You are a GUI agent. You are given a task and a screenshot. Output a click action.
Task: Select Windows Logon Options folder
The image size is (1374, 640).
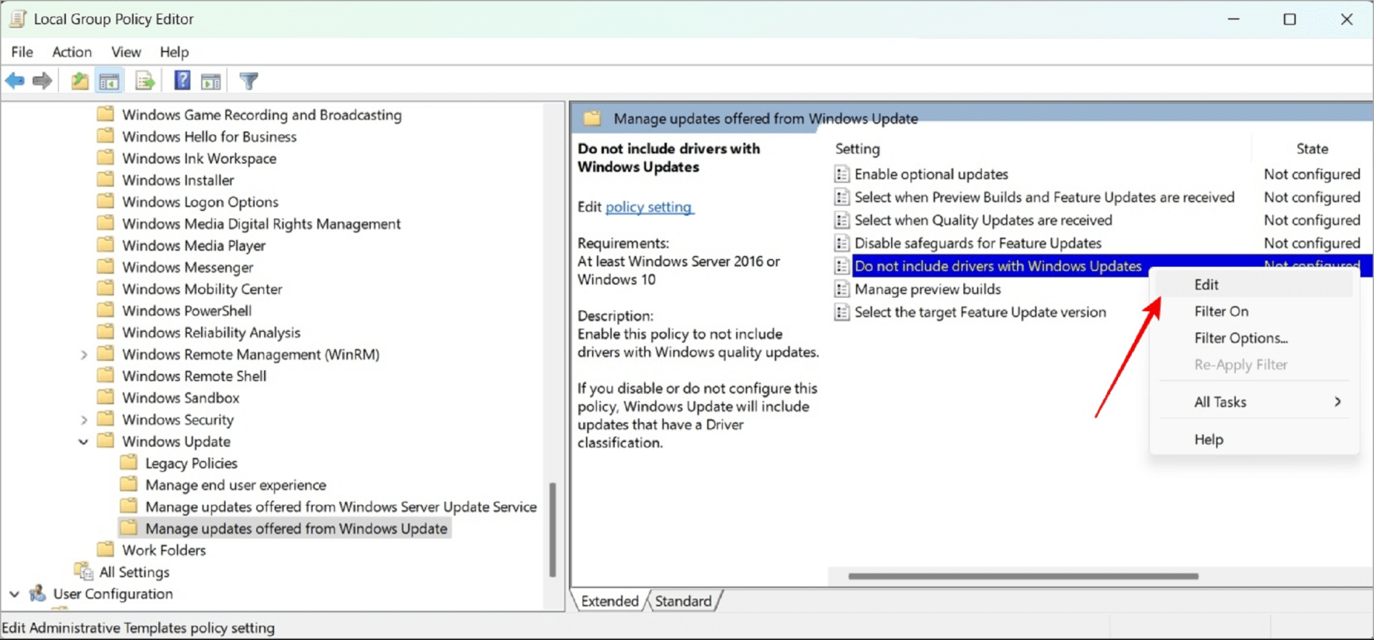[x=200, y=202]
